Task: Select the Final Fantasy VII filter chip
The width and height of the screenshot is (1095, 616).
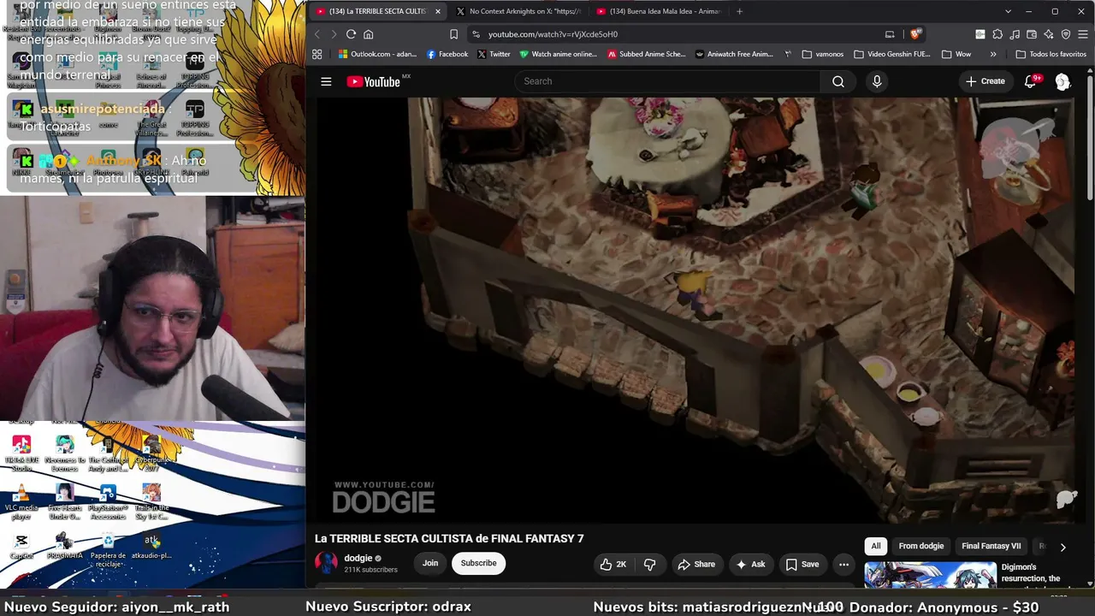Action: pos(991,546)
